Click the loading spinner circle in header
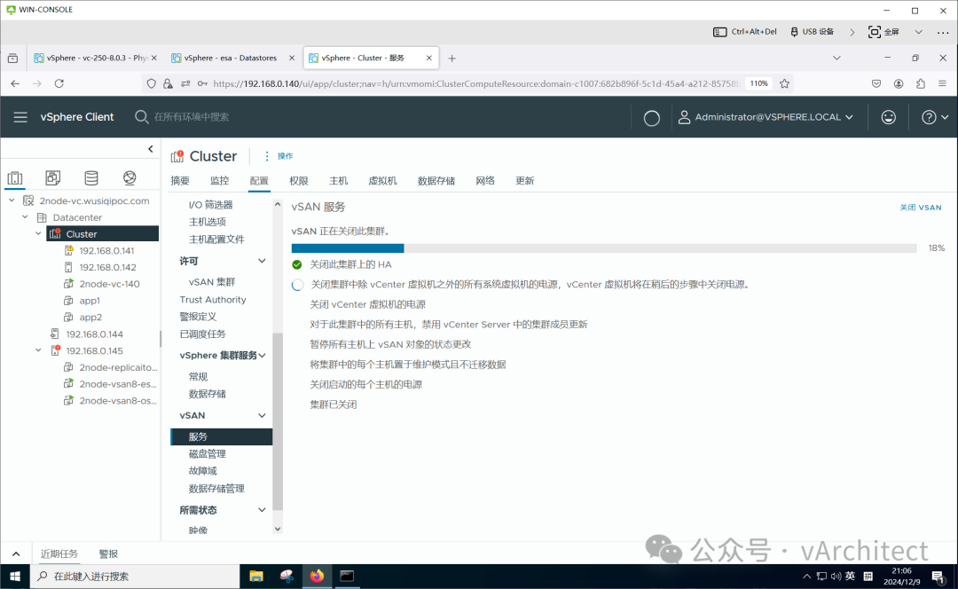Screen dimensions: 958x589 [x=651, y=118]
